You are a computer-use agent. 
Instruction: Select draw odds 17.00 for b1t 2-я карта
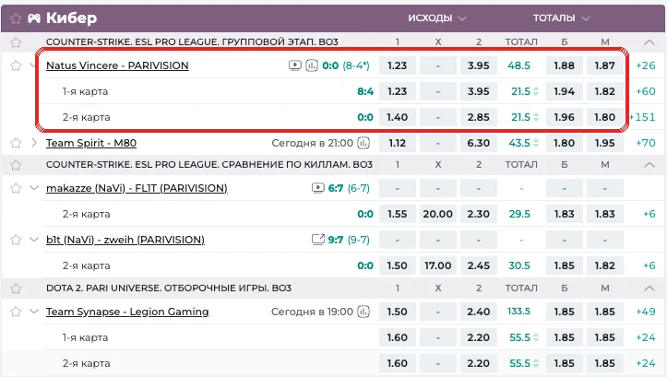[x=437, y=265]
